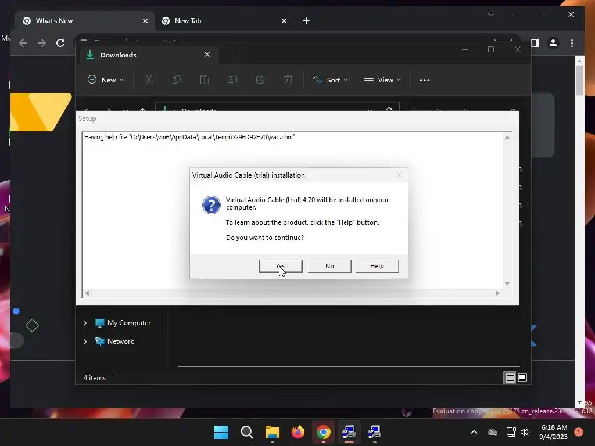
Task: Click Setup log scroll-up arrow
Action: [507, 137]
